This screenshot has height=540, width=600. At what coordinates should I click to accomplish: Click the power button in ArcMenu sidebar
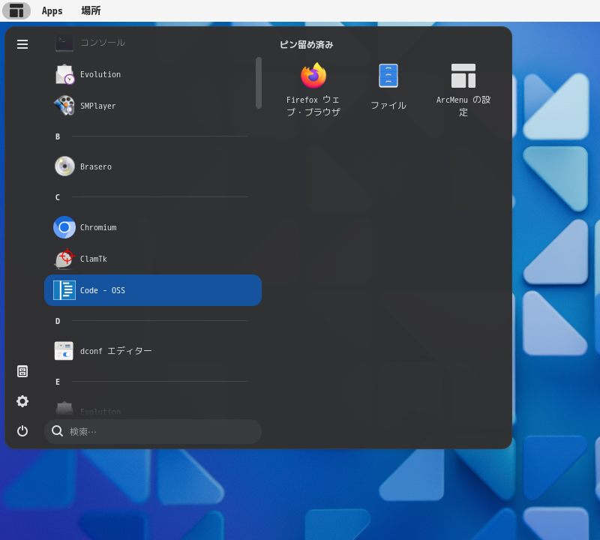(22, 431)
